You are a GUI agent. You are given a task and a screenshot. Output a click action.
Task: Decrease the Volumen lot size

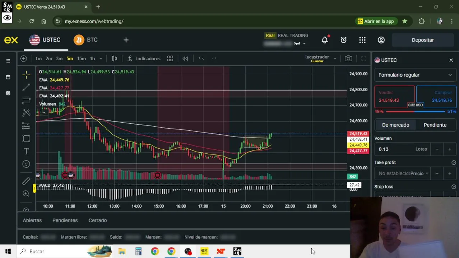click(x=437, y=149)
